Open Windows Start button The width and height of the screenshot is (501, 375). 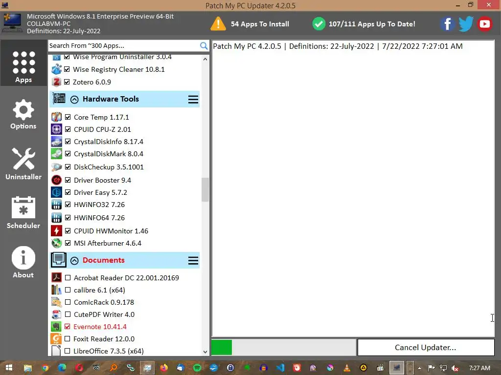9,368
